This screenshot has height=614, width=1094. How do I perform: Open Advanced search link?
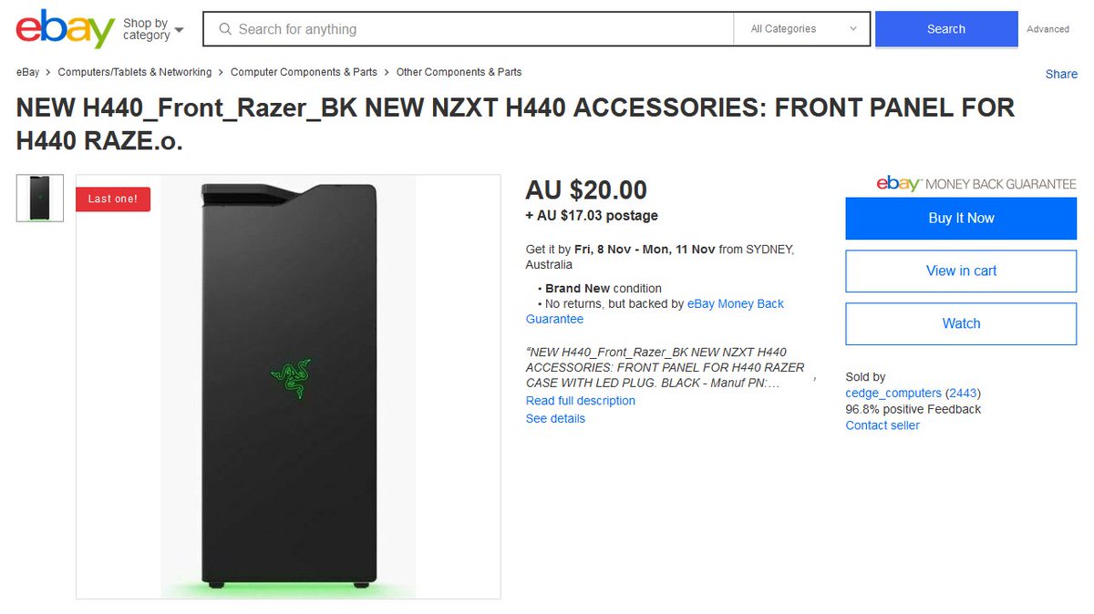[x=1048, y=29]
